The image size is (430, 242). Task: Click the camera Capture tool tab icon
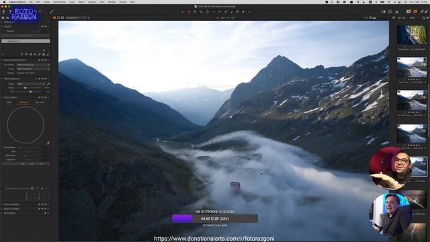click(x=8, y=17)
